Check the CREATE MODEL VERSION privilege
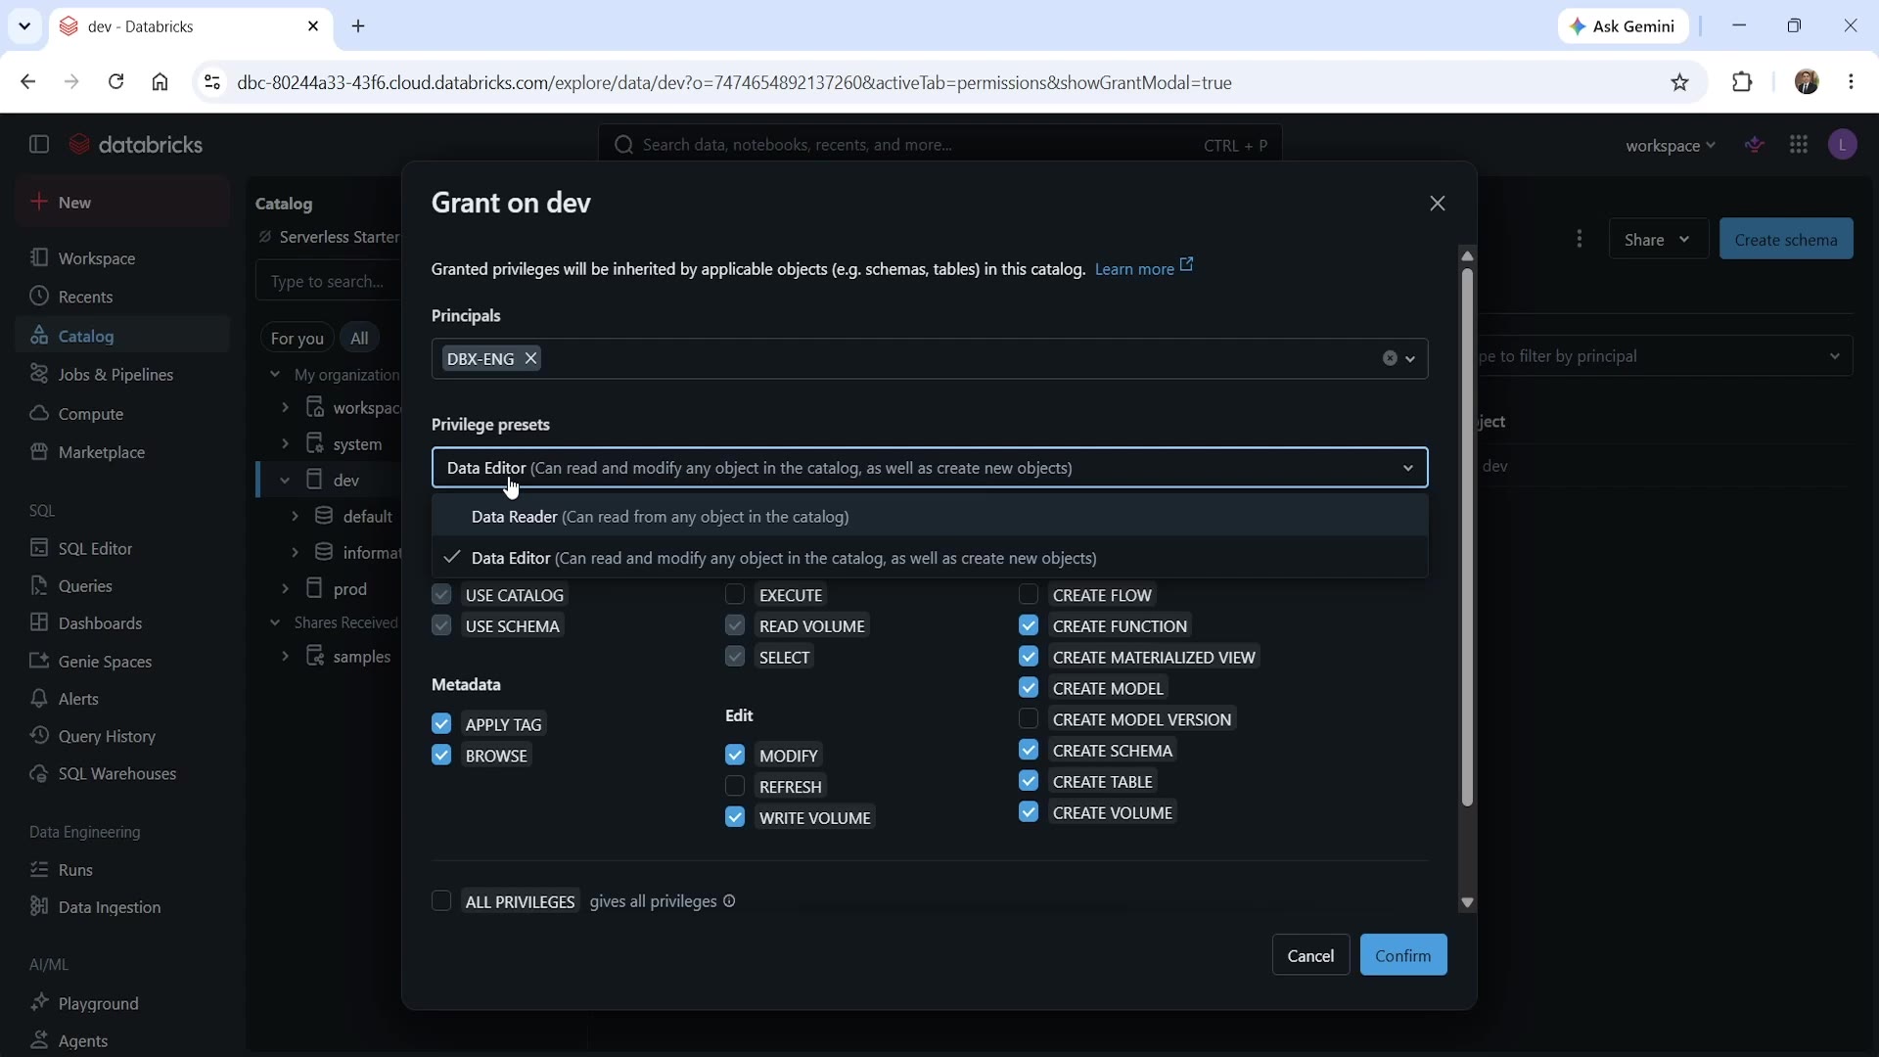 1029,719
